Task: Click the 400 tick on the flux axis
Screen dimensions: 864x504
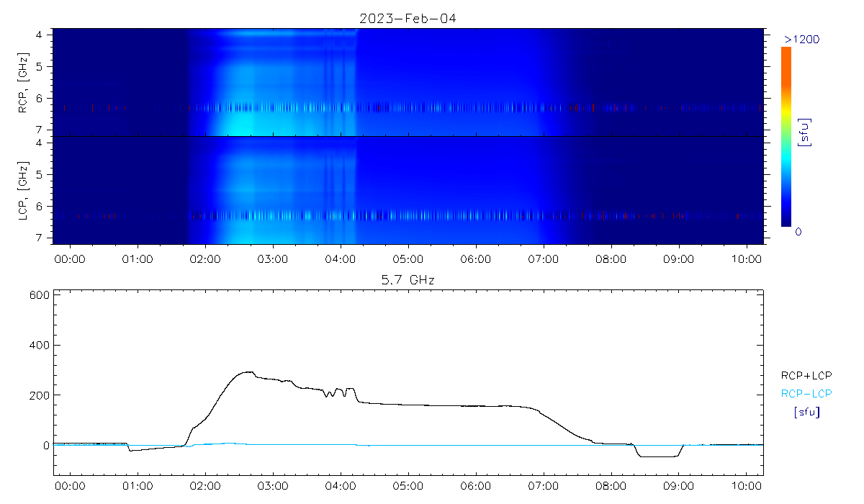Action: pos(39,346)
